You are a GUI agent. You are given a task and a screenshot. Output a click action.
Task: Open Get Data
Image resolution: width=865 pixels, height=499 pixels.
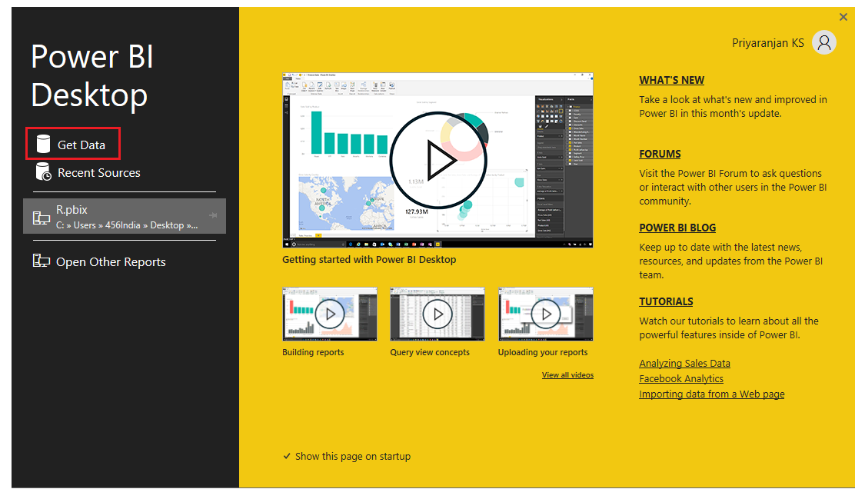pyautogui.click(x=72, y=144)
